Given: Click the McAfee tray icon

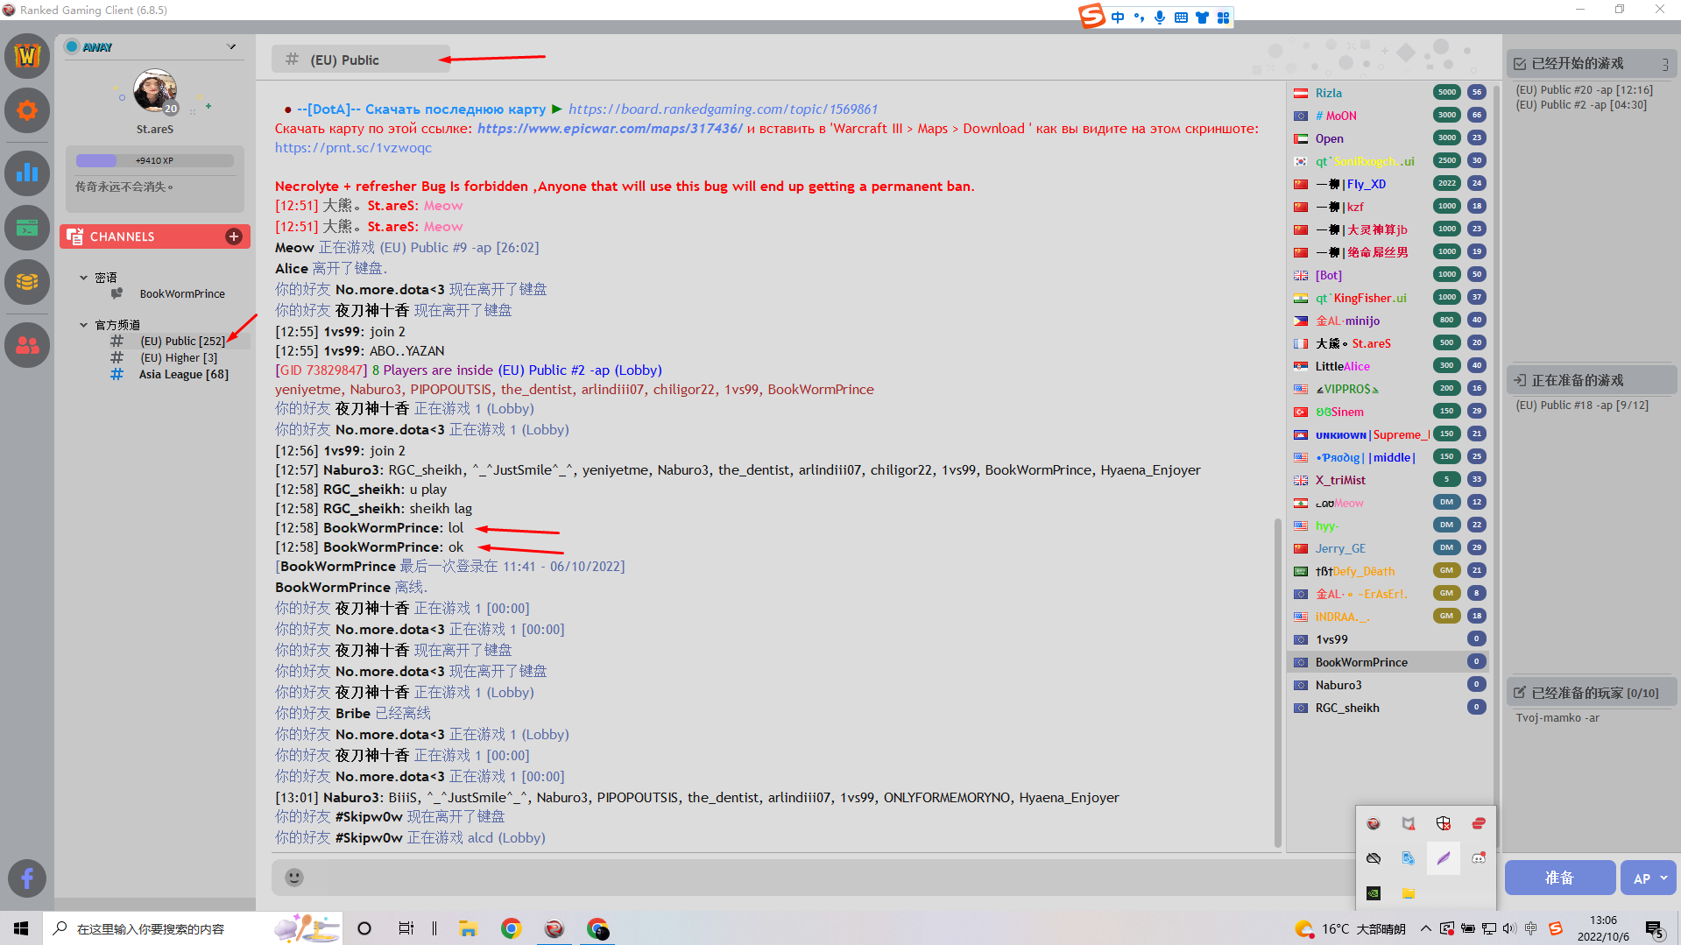Looking at the screenshot, I should (1409, 823).
